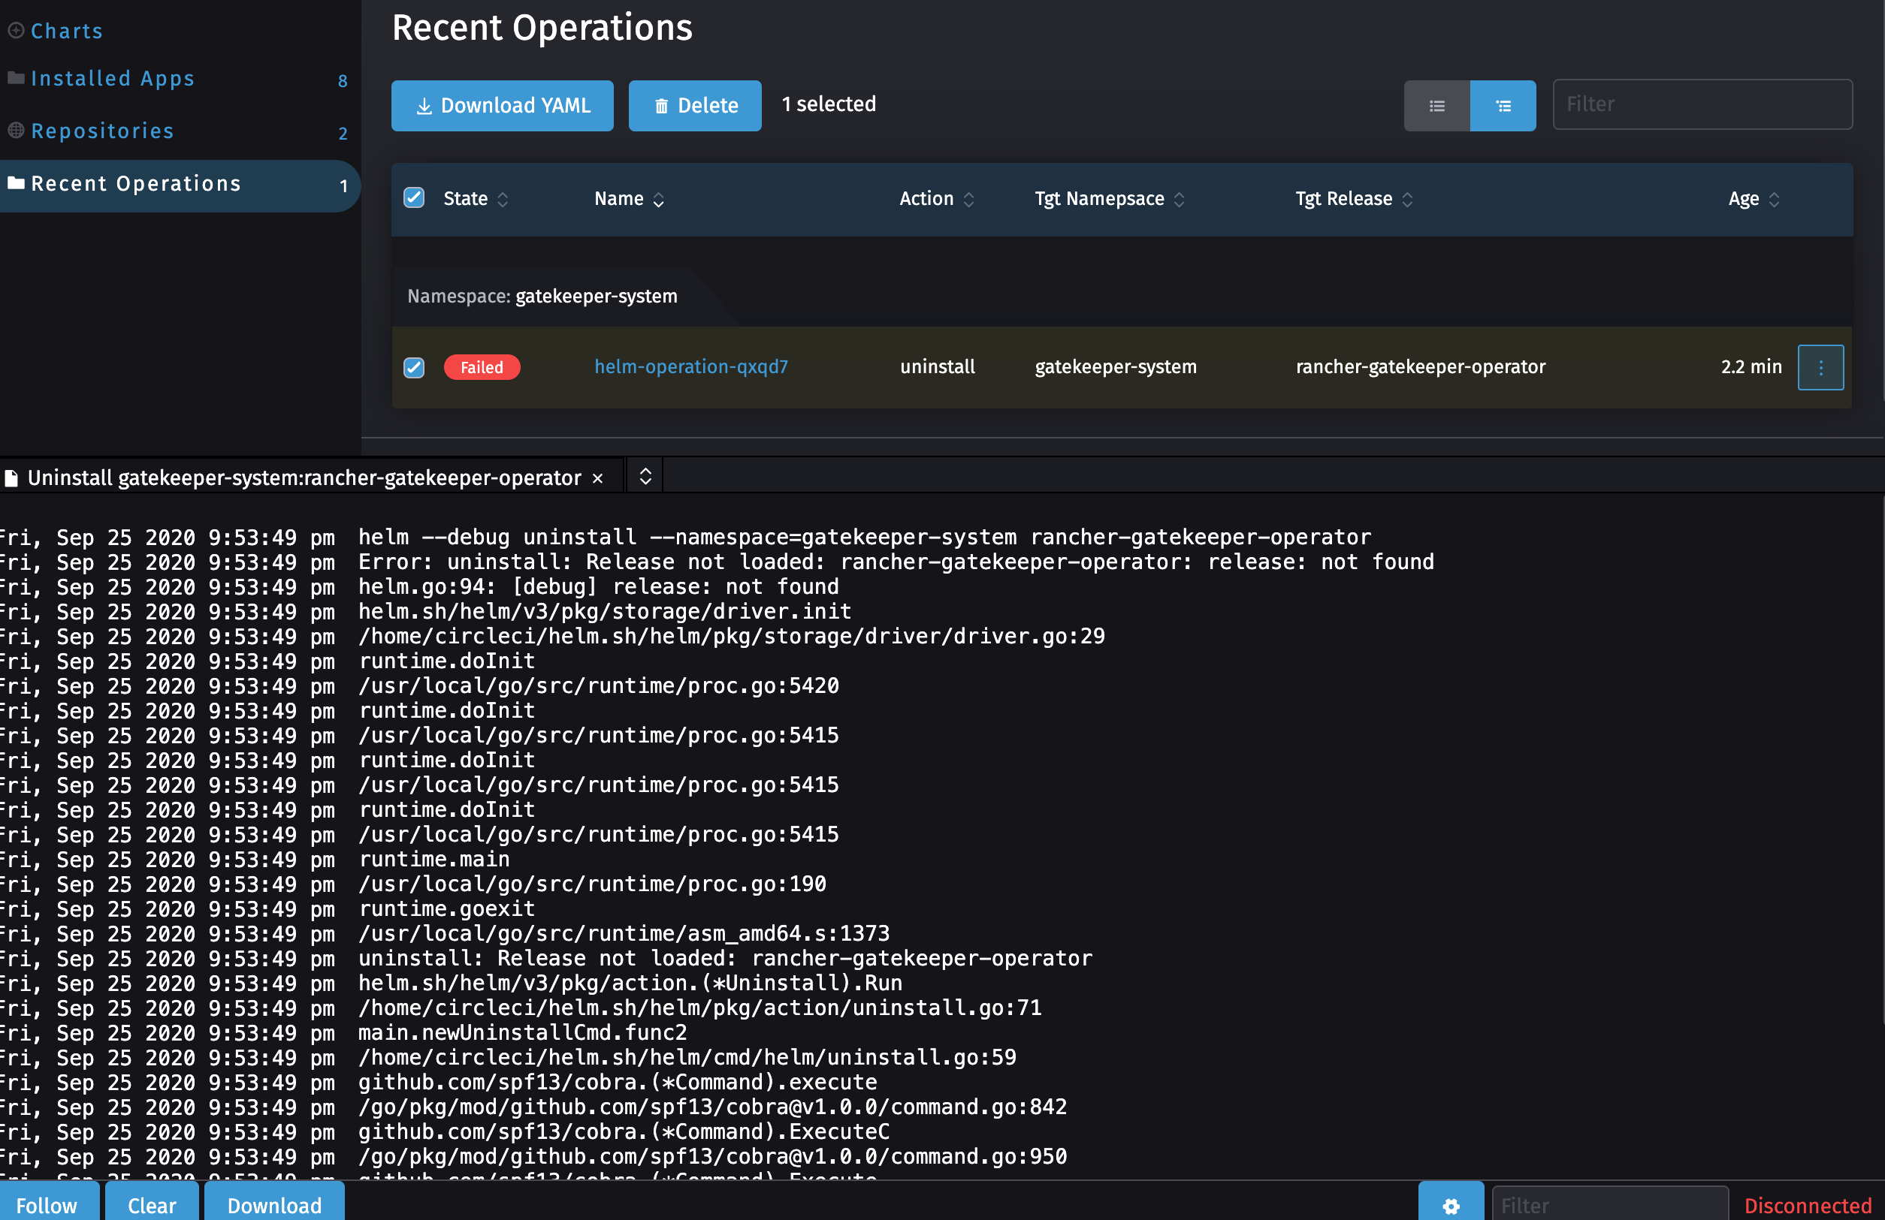Select the Repositories globe icon

(x=16, y=131)
